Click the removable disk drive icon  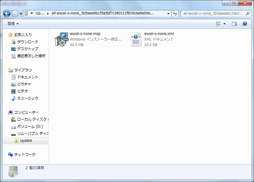pyautogui.click(x=13, y=135)
